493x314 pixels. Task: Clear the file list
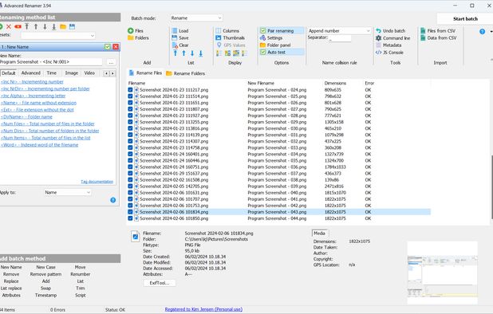pos(180,45)
